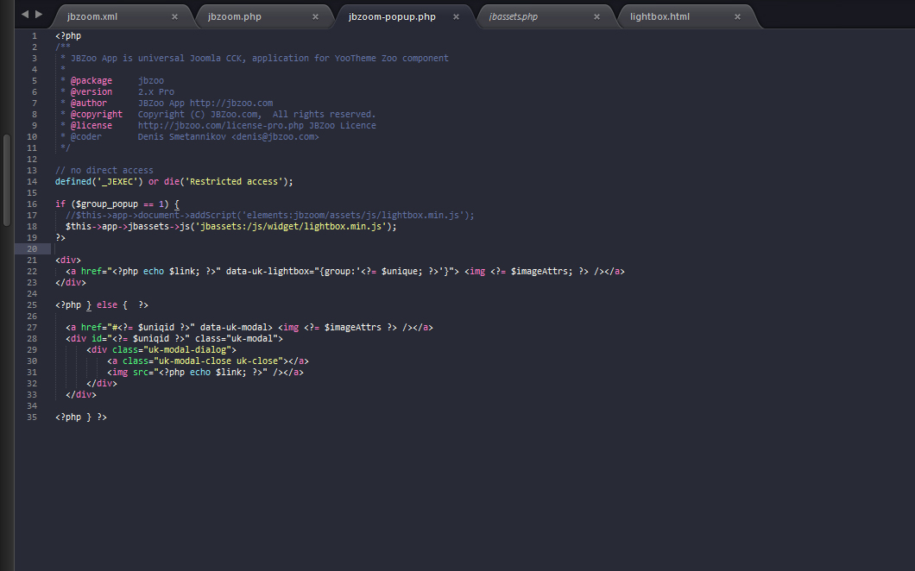Close the lightbox.html tab
This screenshot has width=915, height=571.
pos(737,16)
